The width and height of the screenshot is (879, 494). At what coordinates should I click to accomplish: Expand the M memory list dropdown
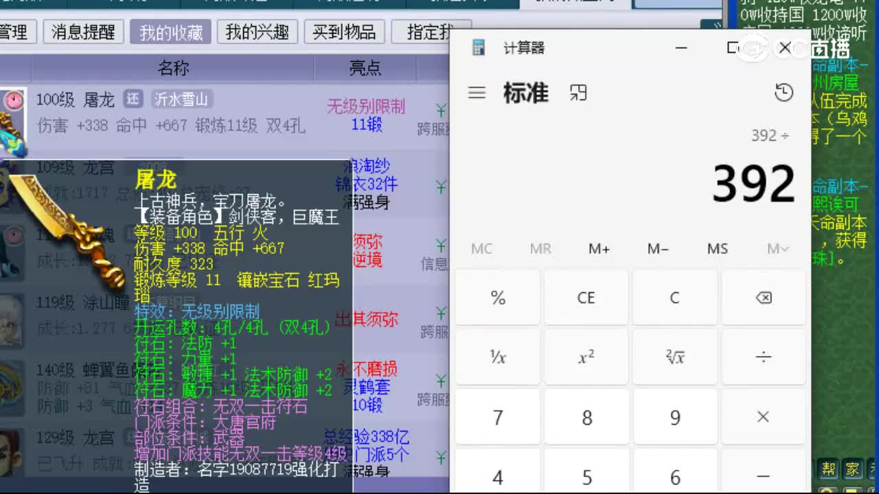(x=777, y=248)
